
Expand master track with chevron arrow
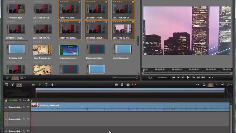click(x=20, y=100)
